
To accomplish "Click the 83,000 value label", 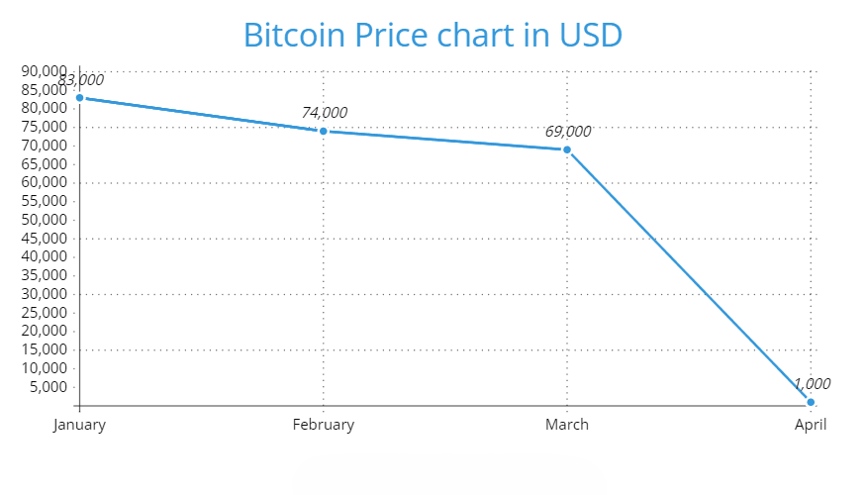I will point(80,80).
